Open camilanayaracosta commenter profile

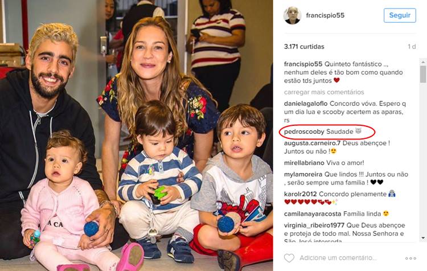[x=313, y=214]
